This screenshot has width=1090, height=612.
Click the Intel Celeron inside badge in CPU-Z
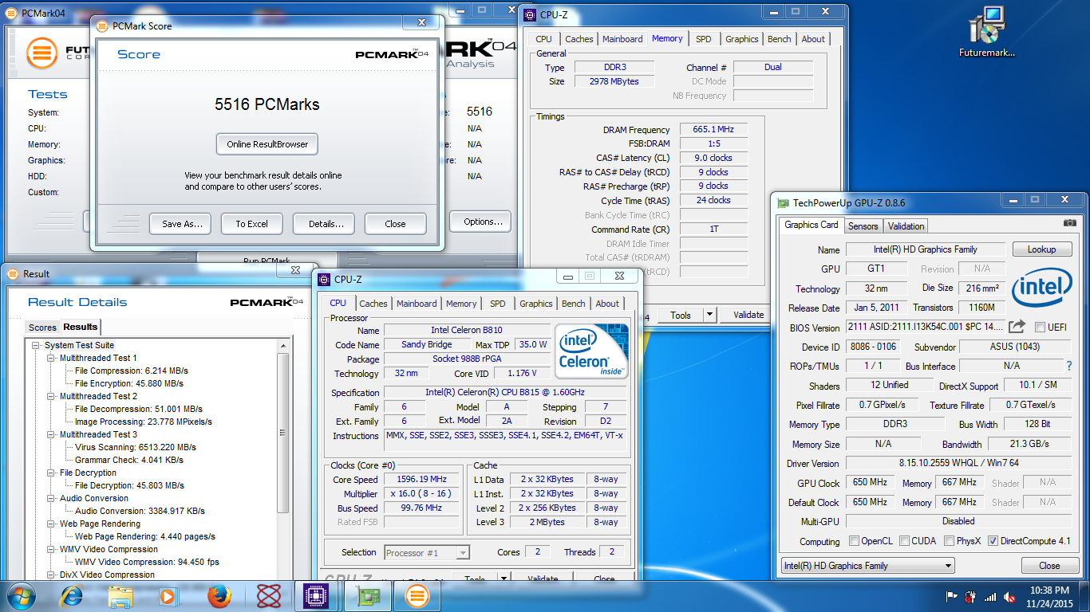pyautogui.click(x=591, y=351)
